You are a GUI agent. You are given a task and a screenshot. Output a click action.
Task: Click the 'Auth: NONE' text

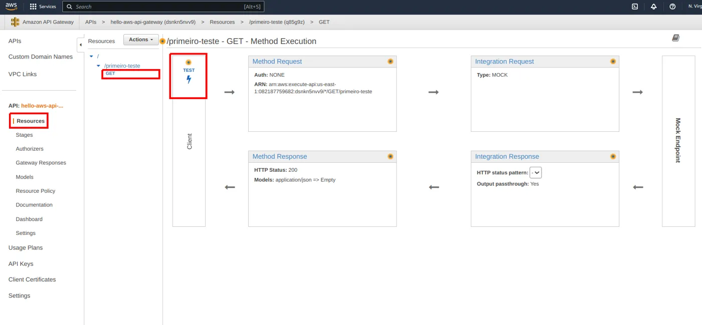tap(269, 75)
